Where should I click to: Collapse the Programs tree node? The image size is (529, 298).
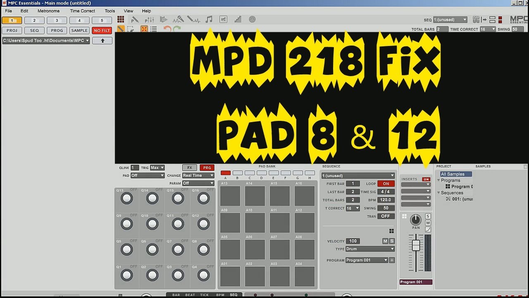pyautogui.click(x=439, y=180)
